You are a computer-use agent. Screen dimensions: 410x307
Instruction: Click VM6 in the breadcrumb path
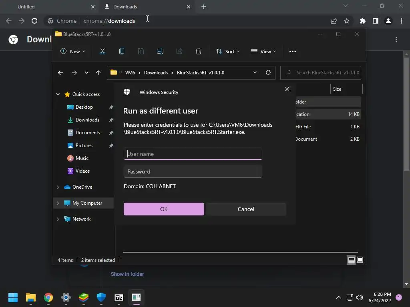(x=130, y=73)
